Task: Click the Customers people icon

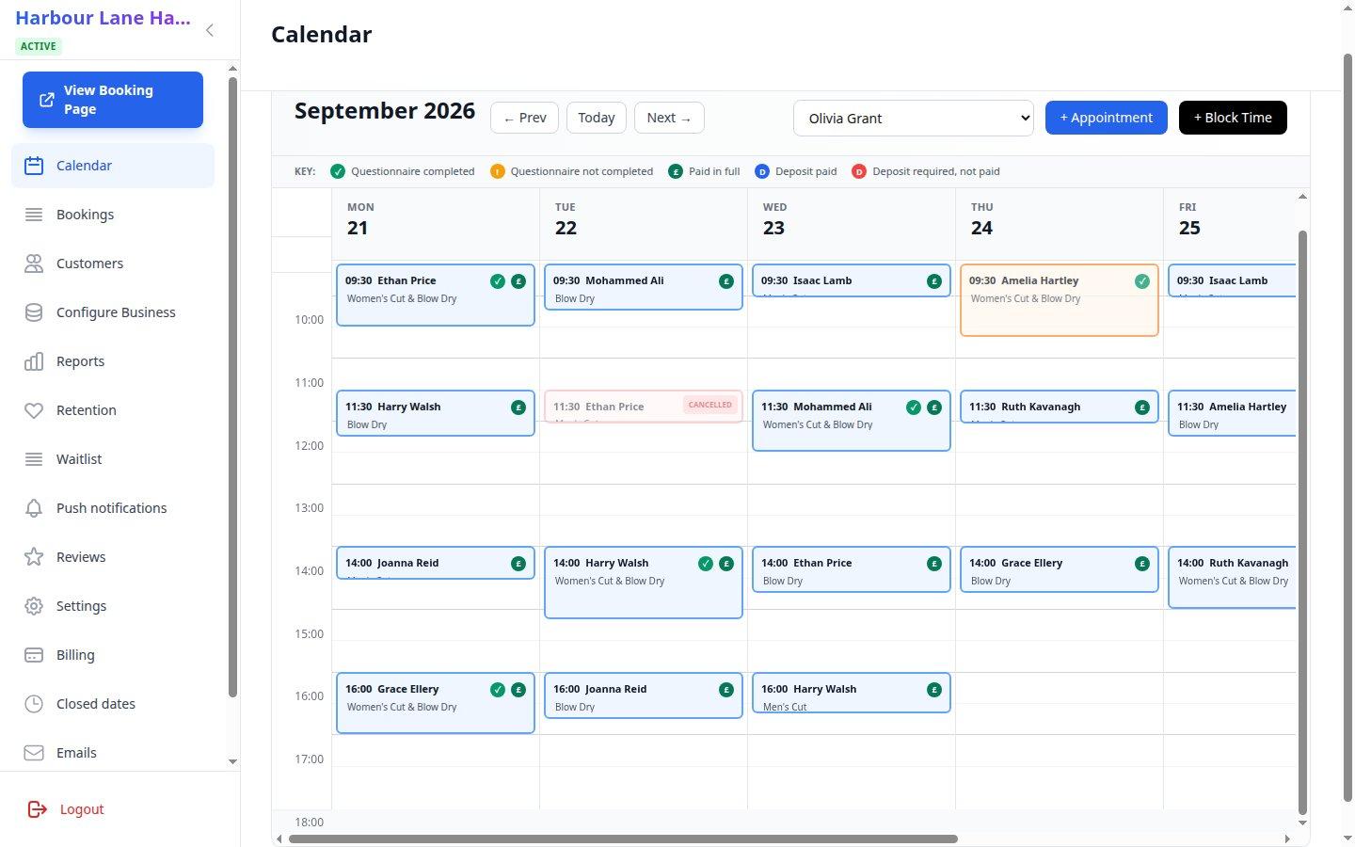Action: coord(34,264)
